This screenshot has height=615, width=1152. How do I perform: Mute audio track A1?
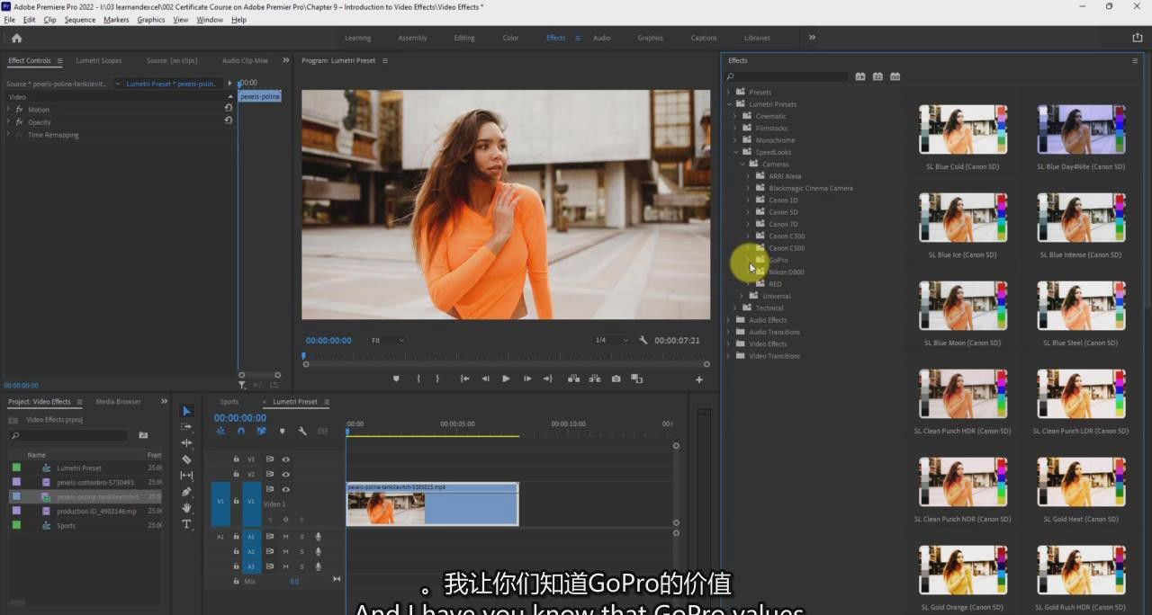pos(285,537)
